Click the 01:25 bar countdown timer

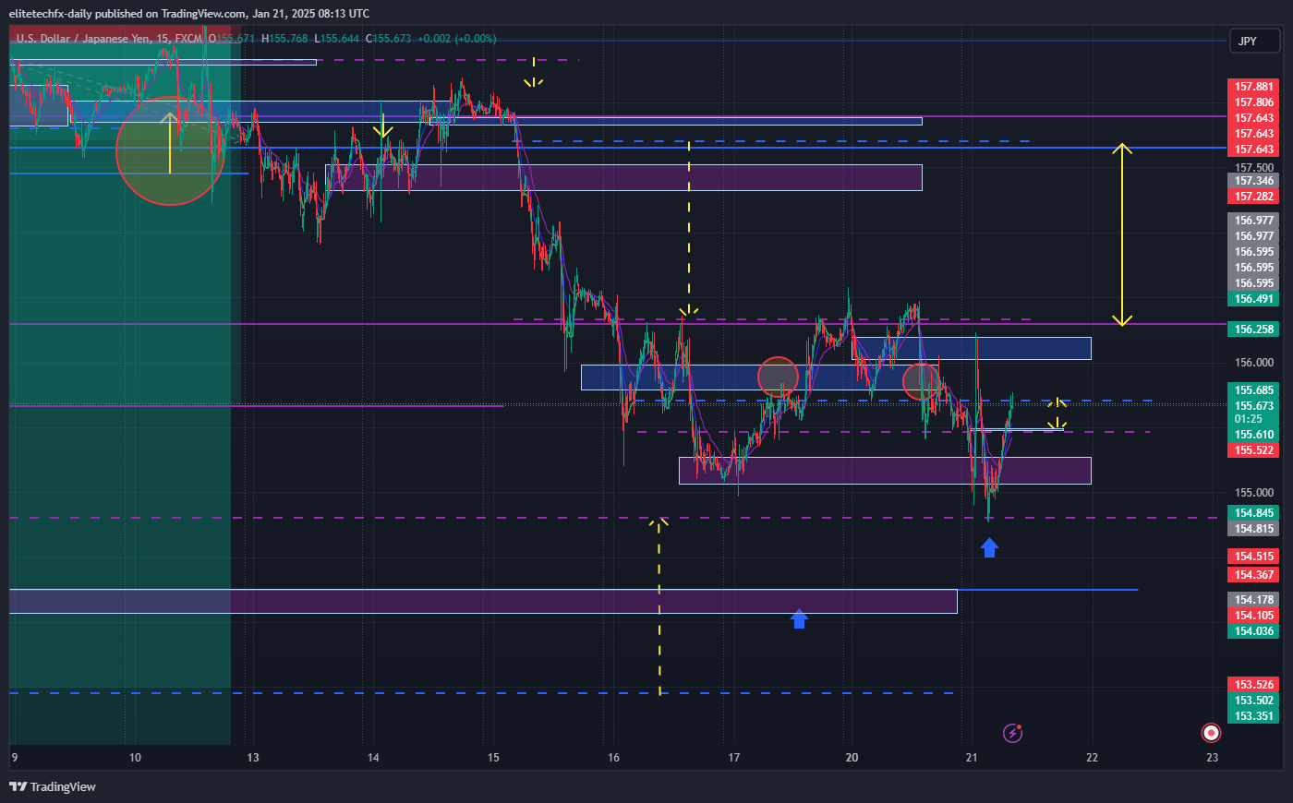pos(1249,419)
